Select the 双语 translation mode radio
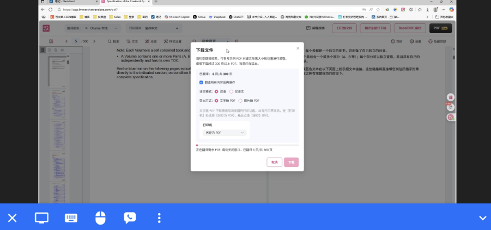 (x=216, y=91)
